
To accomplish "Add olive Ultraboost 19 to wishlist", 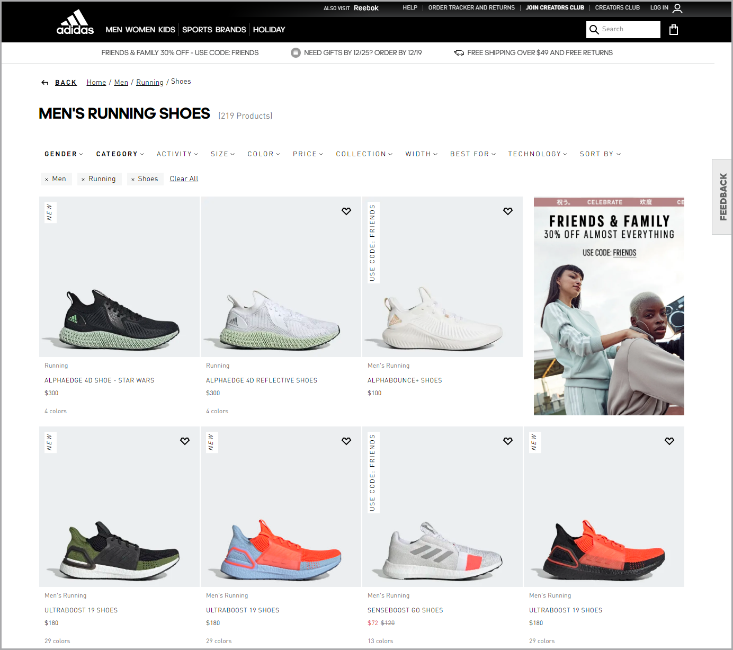I will tap(185, 441).
